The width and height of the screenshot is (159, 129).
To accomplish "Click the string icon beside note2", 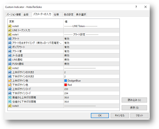I will click(10, 68).
